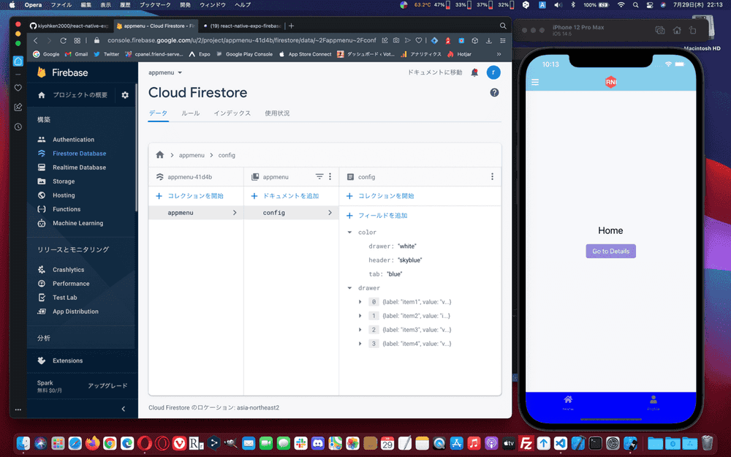
Task: Click the simulator screenshot camera icon
Action: (659, 30)
